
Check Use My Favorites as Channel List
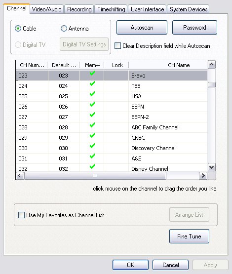pyautogui.click(x=21, y=215)
